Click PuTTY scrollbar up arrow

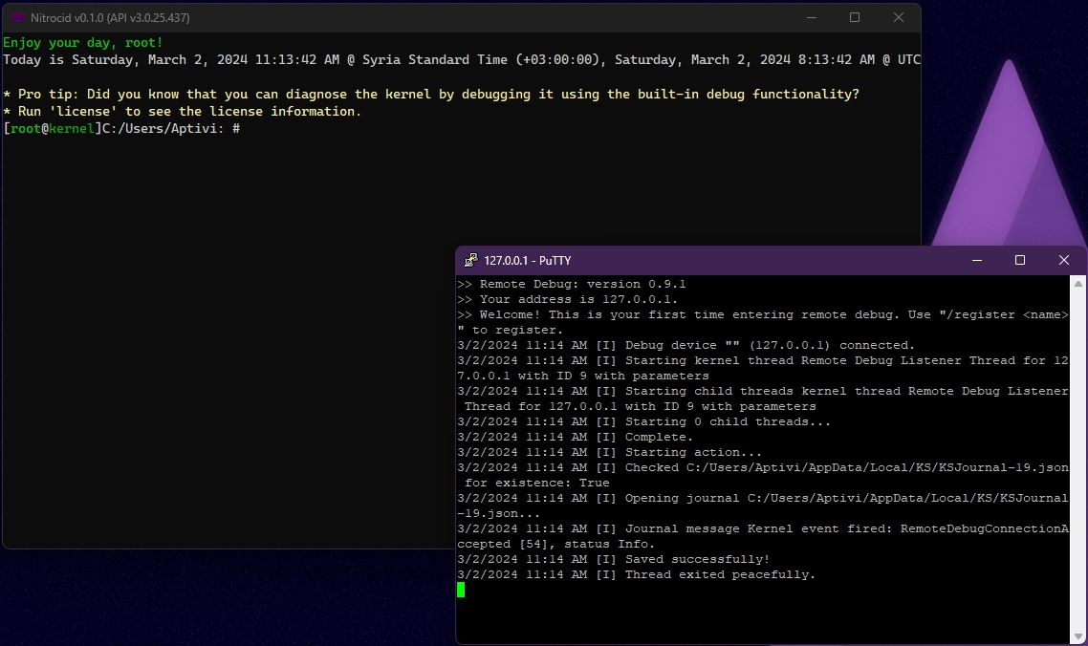[1078, 284]
